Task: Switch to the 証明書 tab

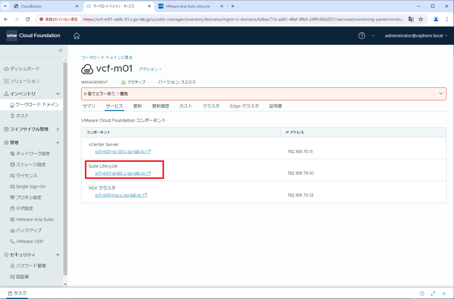Action: (275, 106)
